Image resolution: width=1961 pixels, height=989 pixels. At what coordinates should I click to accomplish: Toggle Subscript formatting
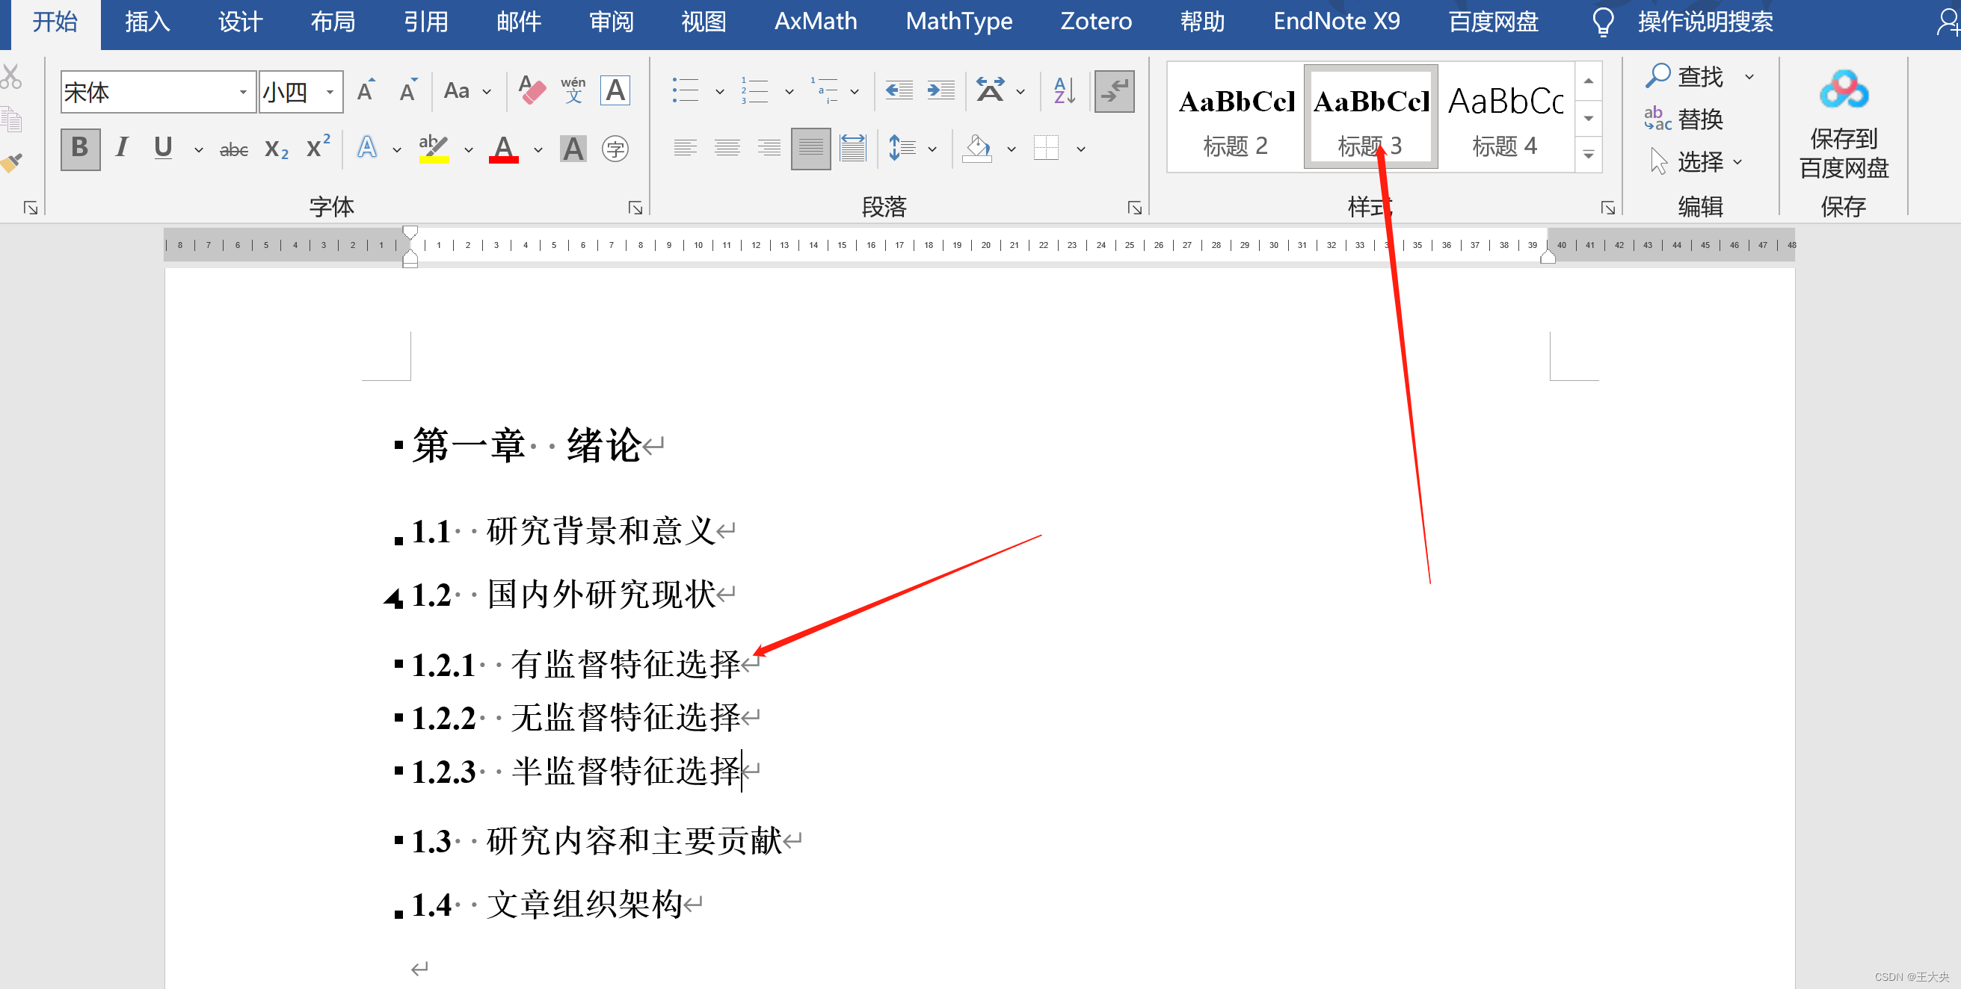click(277, 149)
